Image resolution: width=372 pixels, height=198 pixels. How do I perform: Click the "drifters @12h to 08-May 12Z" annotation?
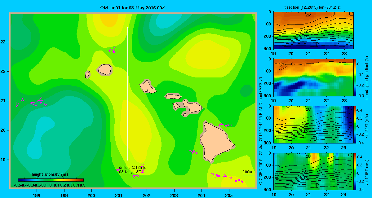pos(133,169)
